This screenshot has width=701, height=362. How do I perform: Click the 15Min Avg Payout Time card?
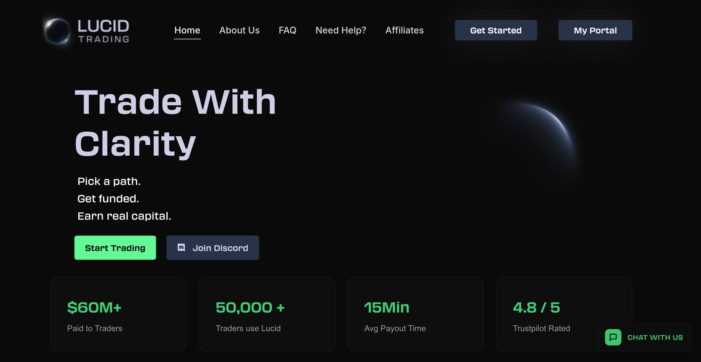coord(415,314)
